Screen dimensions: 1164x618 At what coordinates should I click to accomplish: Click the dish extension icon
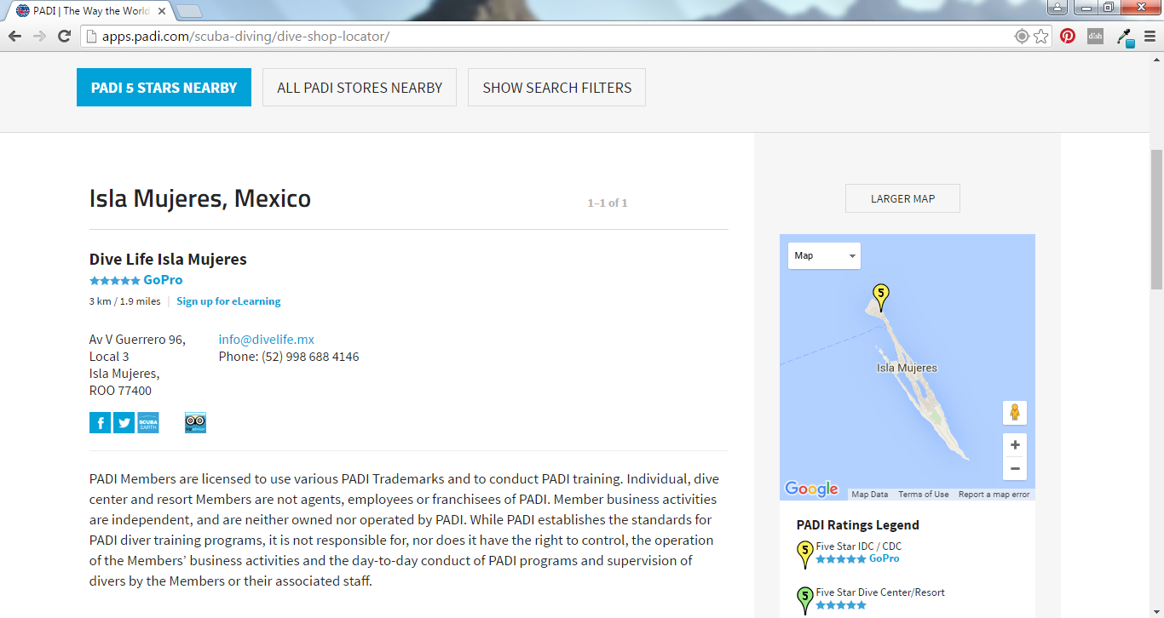[x=1095, y=37]
